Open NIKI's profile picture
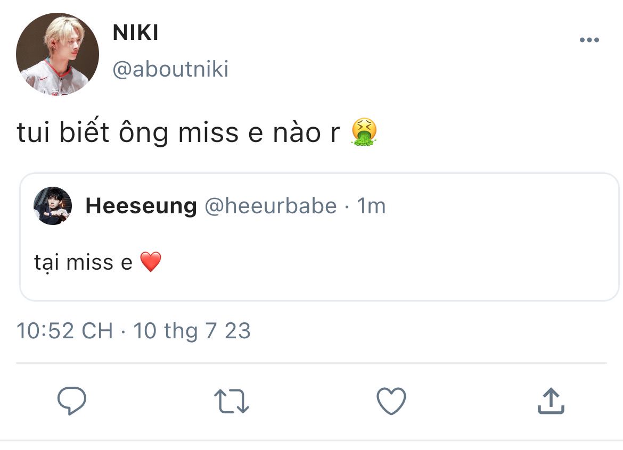This screenshot has width=623, height=450. [58, 54]
